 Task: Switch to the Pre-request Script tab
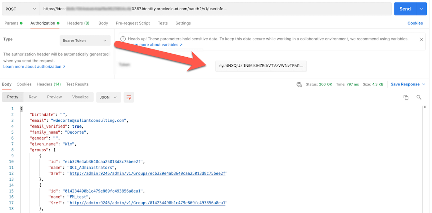point(133,23)
